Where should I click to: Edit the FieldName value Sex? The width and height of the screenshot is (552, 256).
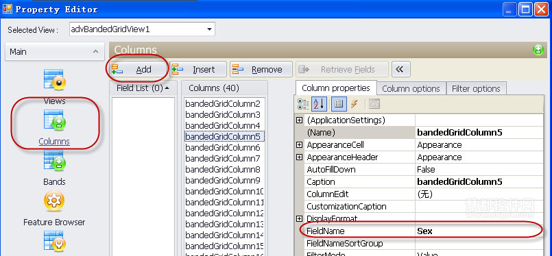tap(479, 231)
